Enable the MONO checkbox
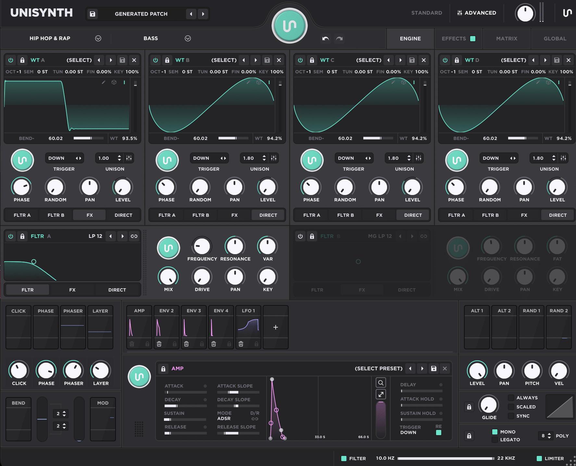 point(495,432)
